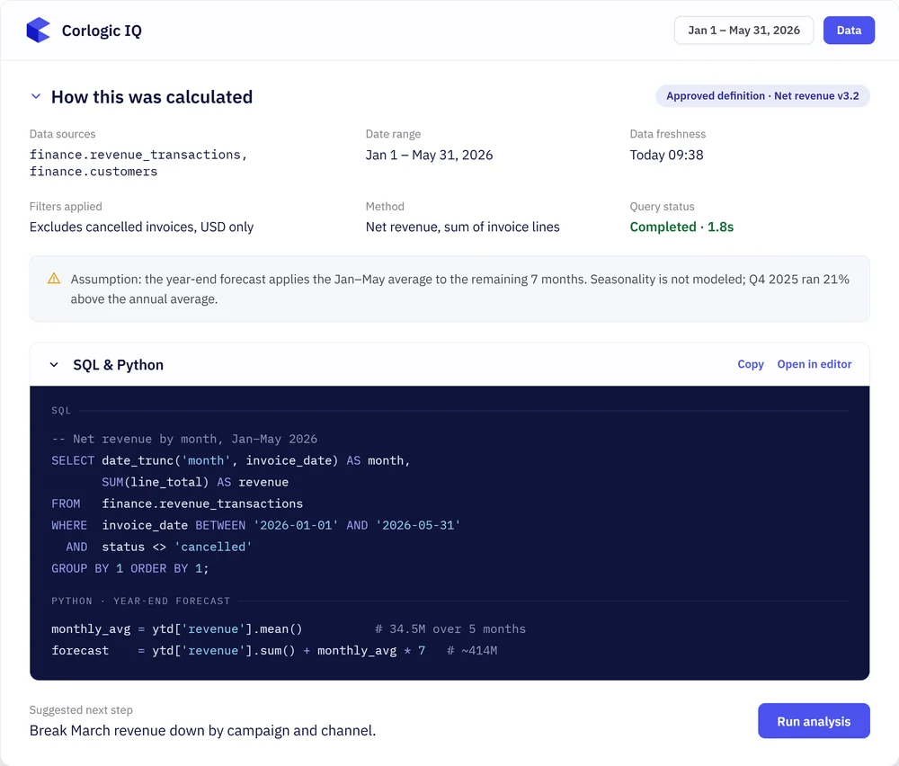The width and height of the screenshot is (899, 766).
Task: Click the Corlogic IQ cube logo
Action: 39,30
